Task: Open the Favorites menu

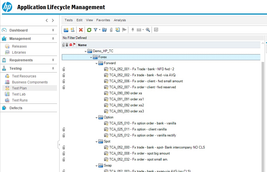Action: (x=103, y=20)
